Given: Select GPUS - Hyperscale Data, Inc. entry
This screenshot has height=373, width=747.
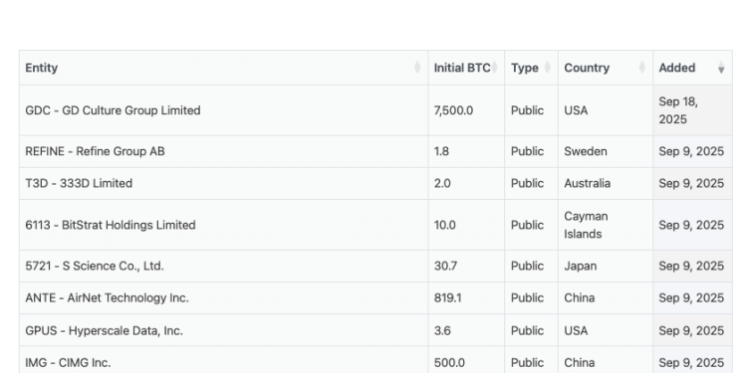Looking at the screenshot, I should [x=105, y=330].
